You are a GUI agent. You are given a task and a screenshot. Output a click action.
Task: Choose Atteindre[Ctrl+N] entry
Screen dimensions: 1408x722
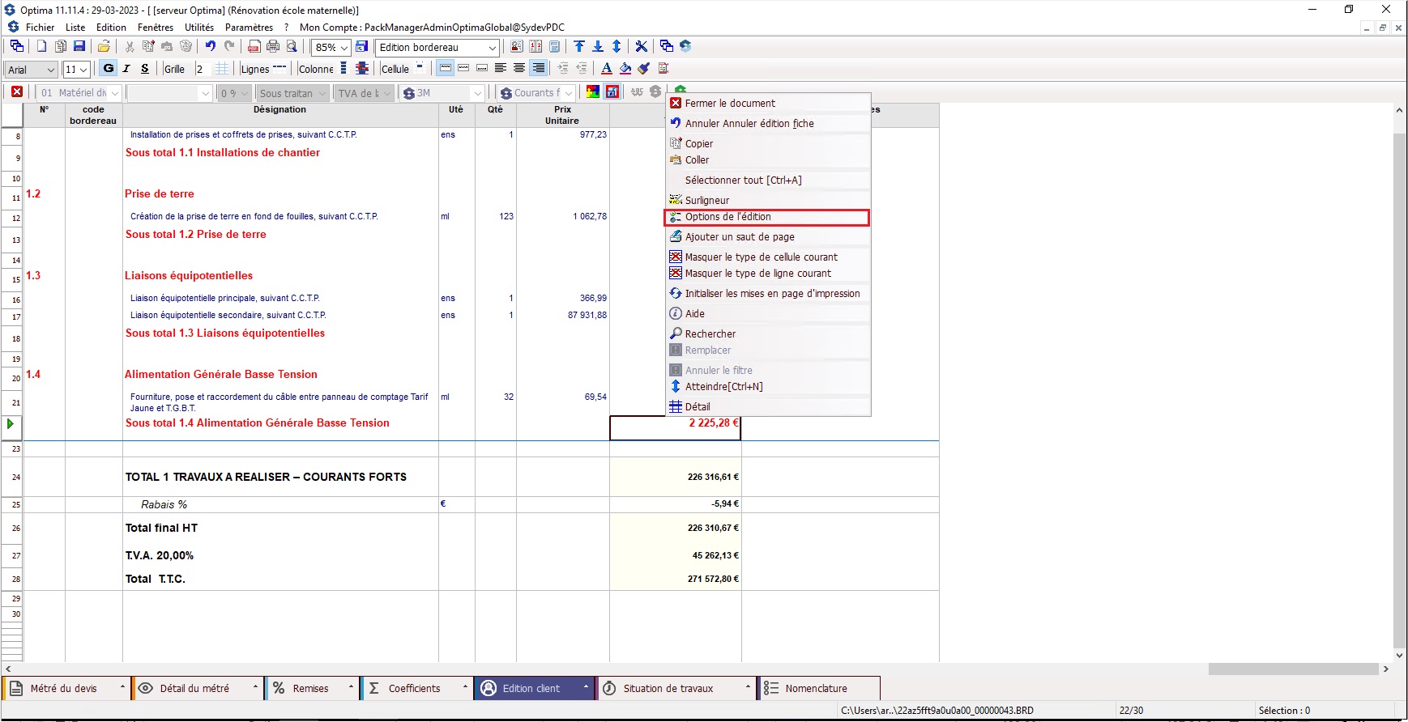(766, 387)
